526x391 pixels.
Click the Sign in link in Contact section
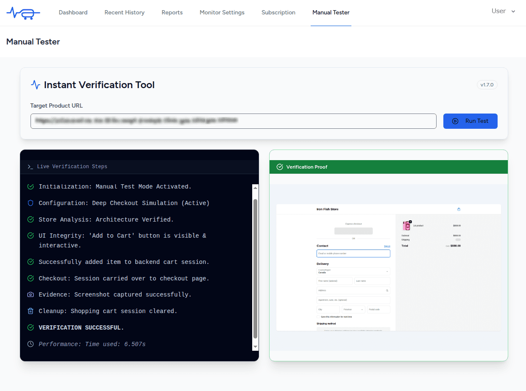coord(387,246)
